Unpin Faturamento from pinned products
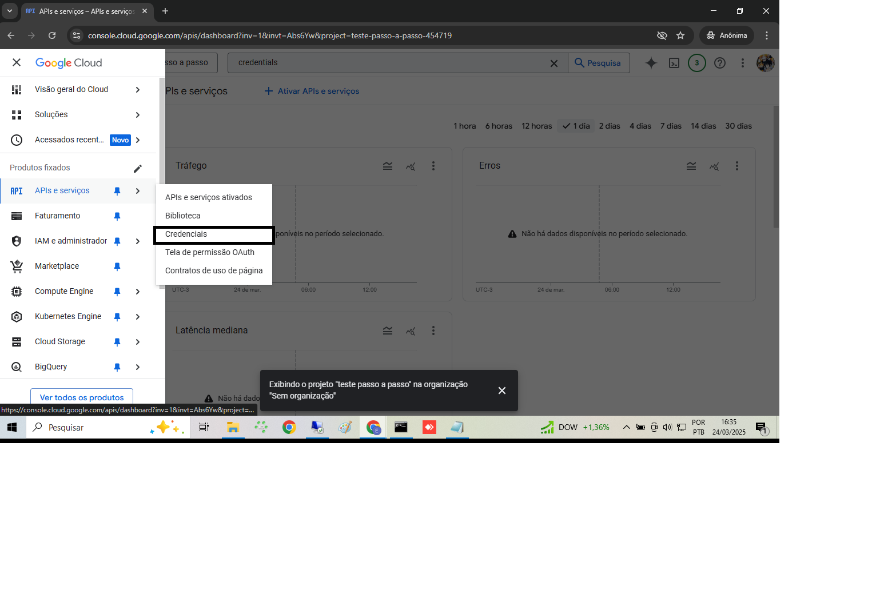 click(x=117, y=216)
